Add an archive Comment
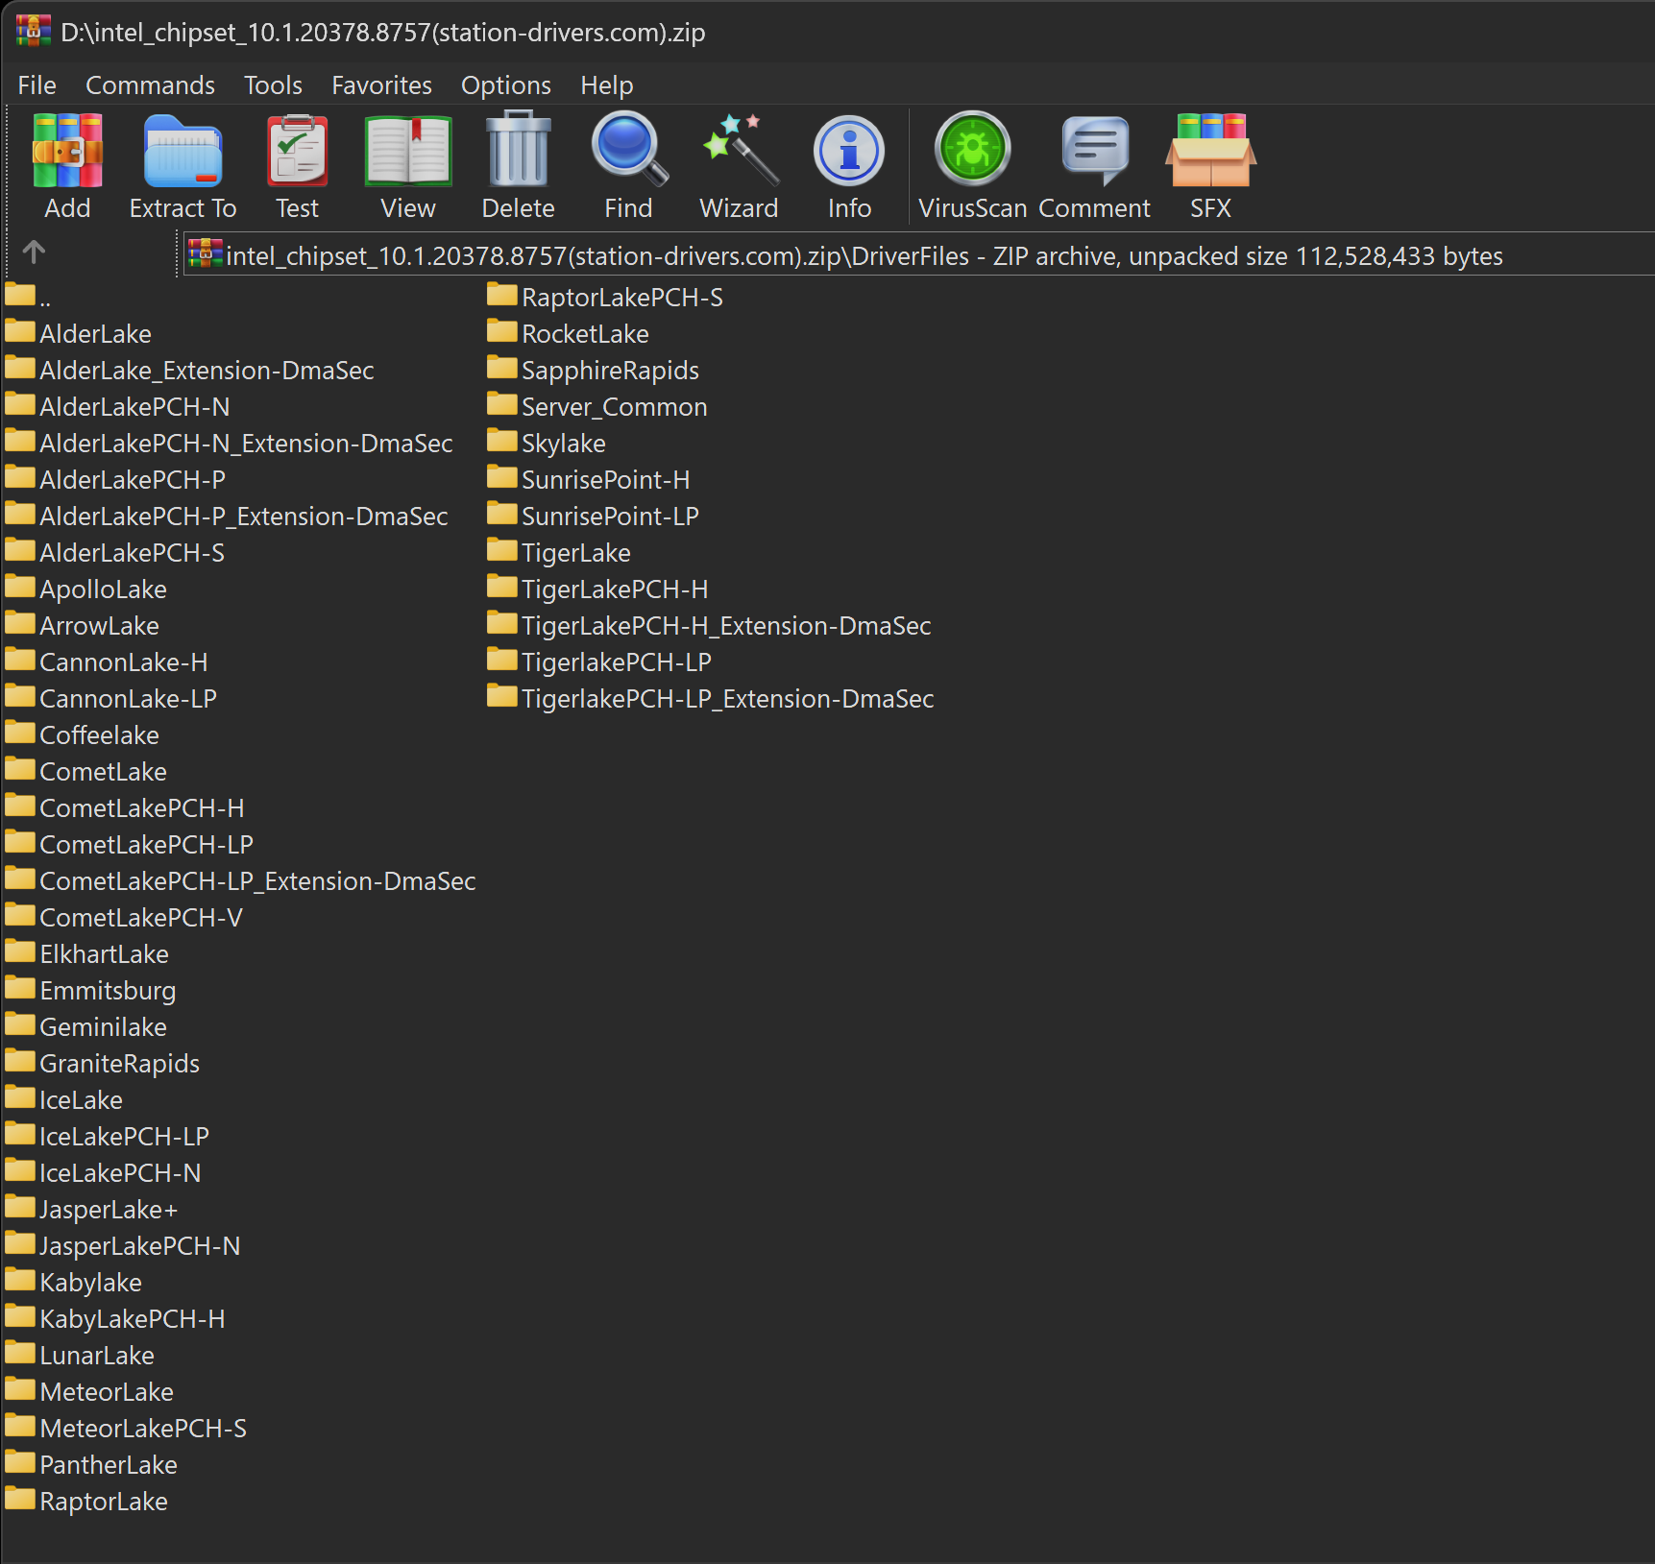Image resolution: width=1655 pixels, height=1564 pixels. [1094, 166]
